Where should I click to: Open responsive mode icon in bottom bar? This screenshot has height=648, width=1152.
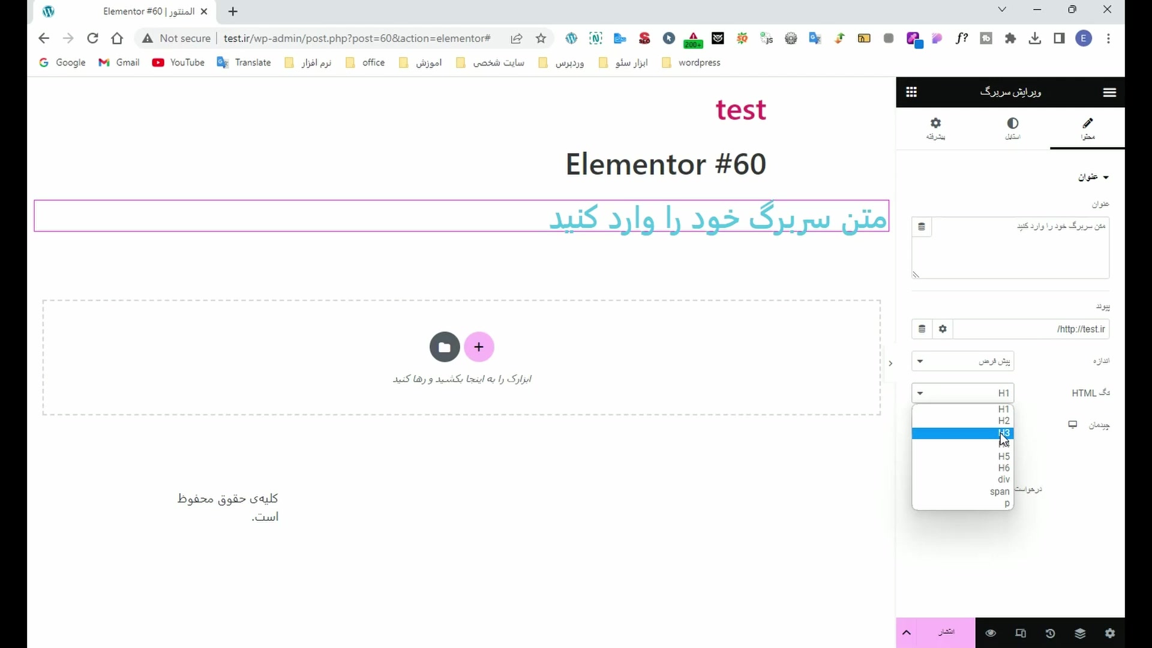(x=1021, y=633)
